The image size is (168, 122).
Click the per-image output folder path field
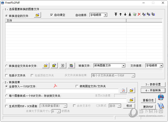pyautogui.click(x=66, y=101)
